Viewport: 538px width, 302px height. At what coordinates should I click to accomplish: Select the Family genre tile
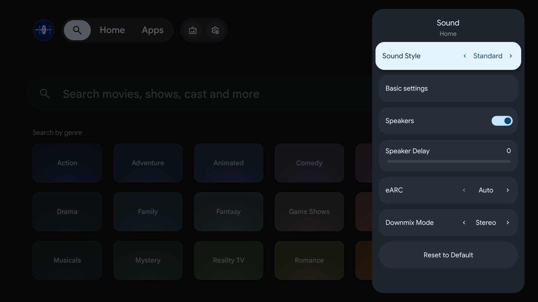point(148,212)
